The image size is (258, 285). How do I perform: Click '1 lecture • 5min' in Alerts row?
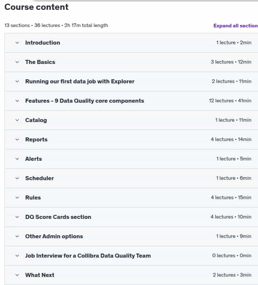(x=234, y=159)
